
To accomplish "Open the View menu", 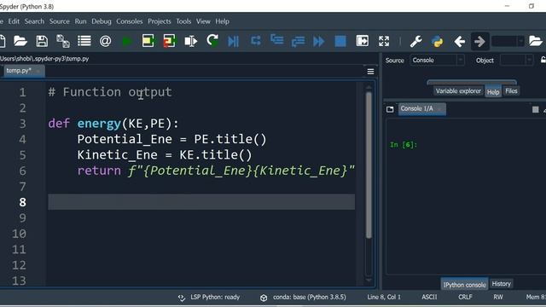I will 203,21.
